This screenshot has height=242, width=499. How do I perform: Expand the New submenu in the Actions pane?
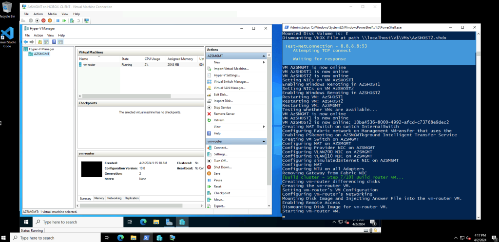pos(236,62)
